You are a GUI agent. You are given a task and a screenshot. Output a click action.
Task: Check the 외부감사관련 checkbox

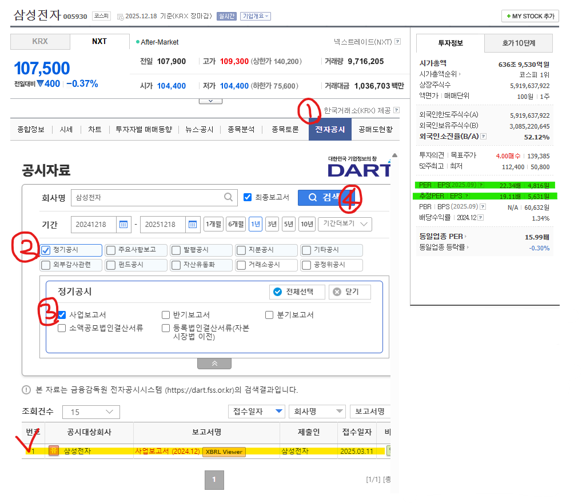click(46, 265)
